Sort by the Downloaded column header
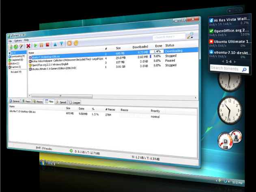The width and height of the screenshot is (256, 192). point(140,47)
